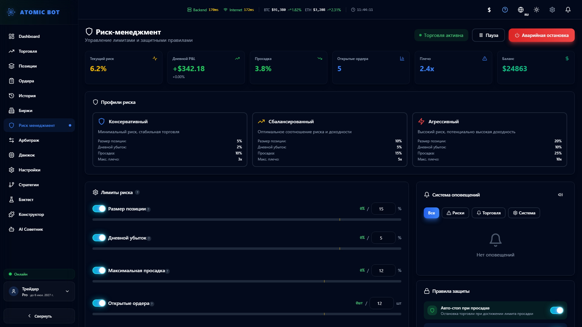Open the dollar currency icon
The height and width of the screenshot is (327, 582).
(x=489, y=10)
